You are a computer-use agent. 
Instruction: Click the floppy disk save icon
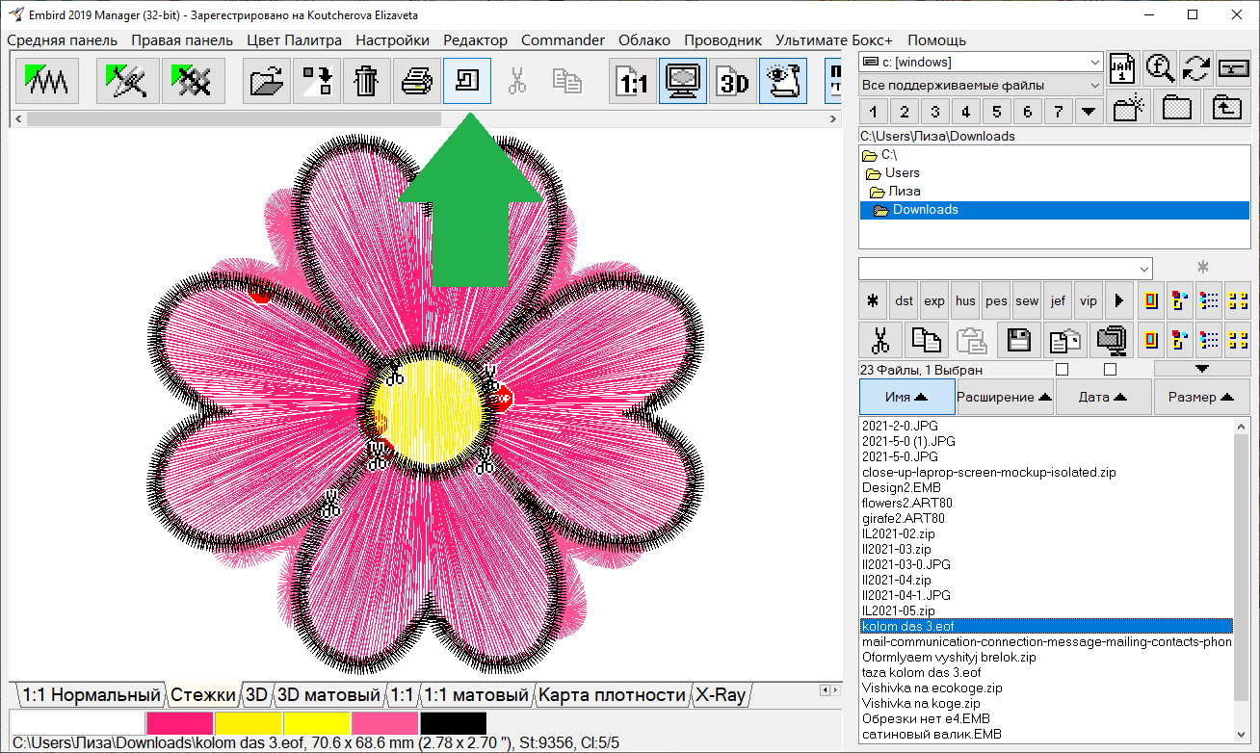point(1019,340)
